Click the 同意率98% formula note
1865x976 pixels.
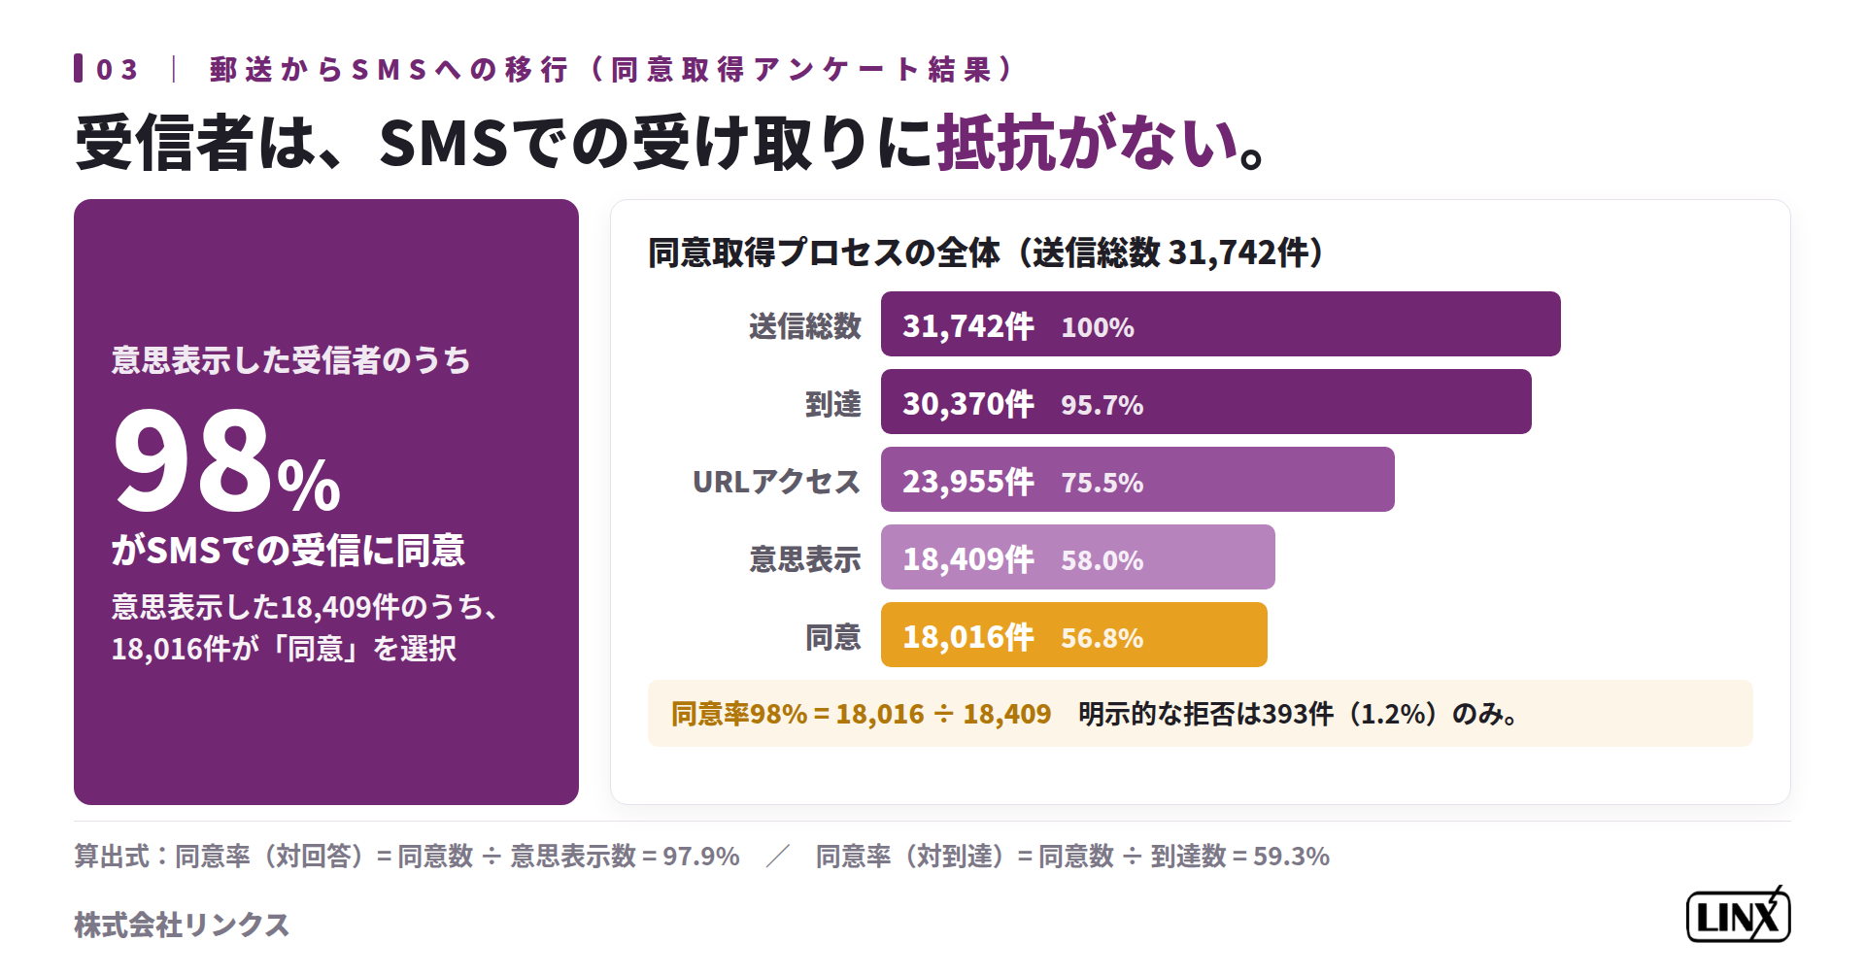click(x=861, y=715)
